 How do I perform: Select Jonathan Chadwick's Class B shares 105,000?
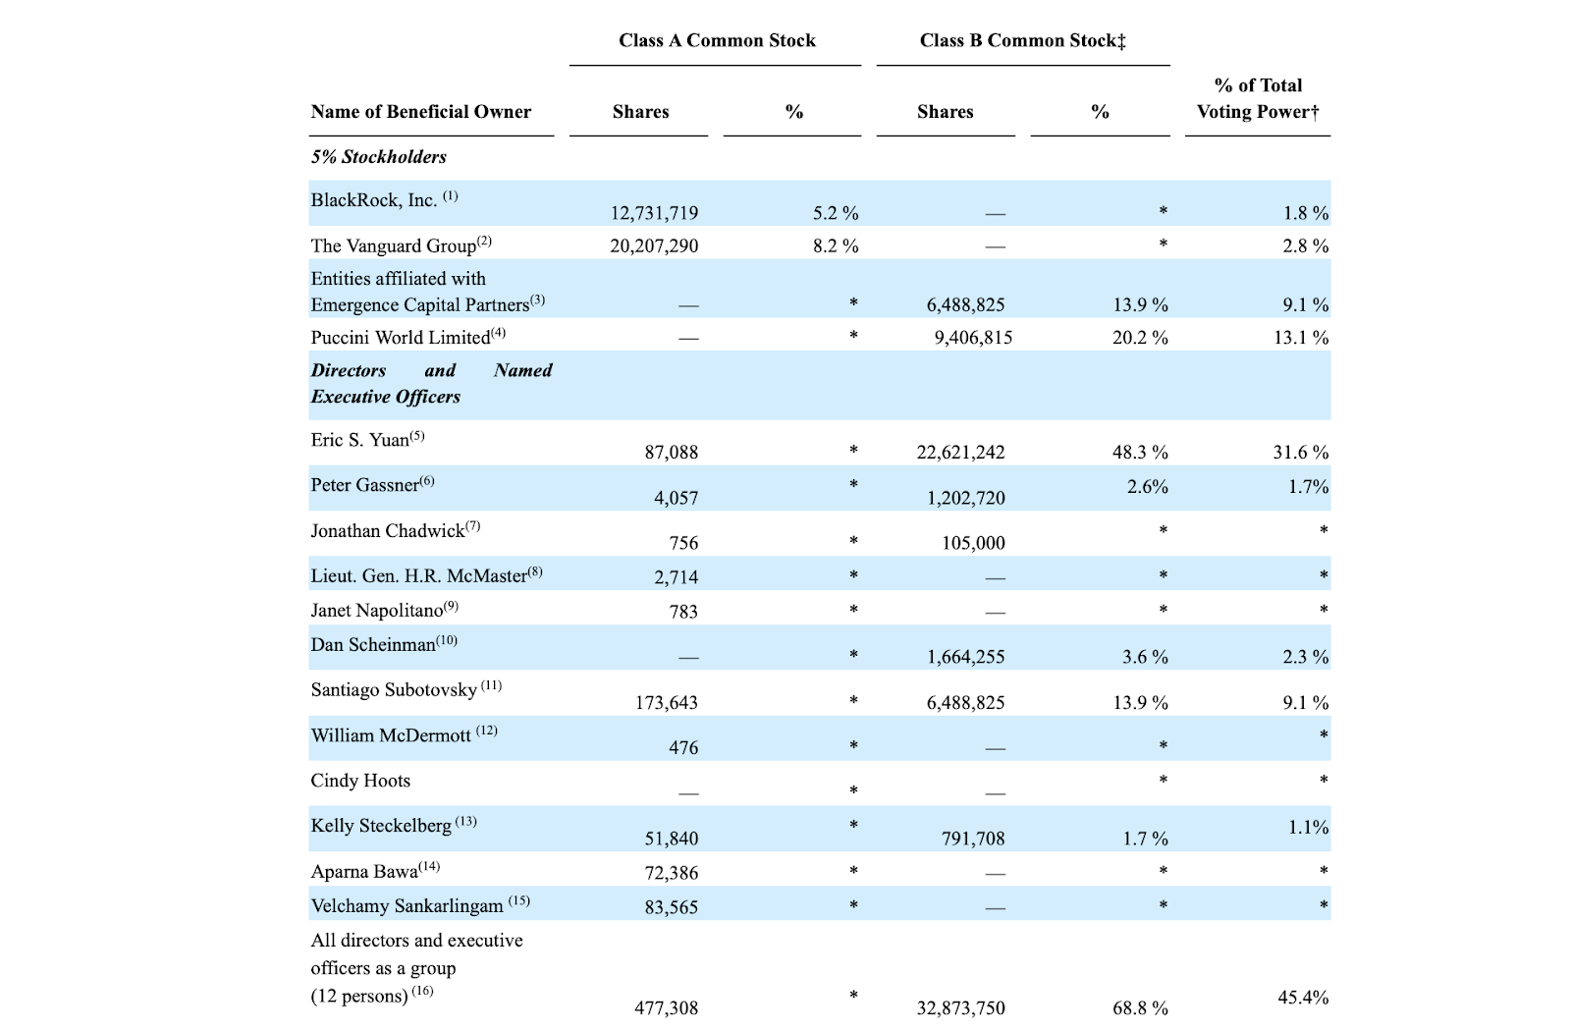[x=974, y=543]
